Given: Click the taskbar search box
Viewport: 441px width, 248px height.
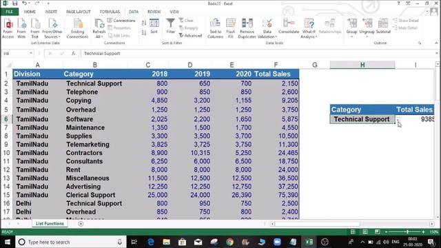Looking at the screenshot, I should point(71,242).
